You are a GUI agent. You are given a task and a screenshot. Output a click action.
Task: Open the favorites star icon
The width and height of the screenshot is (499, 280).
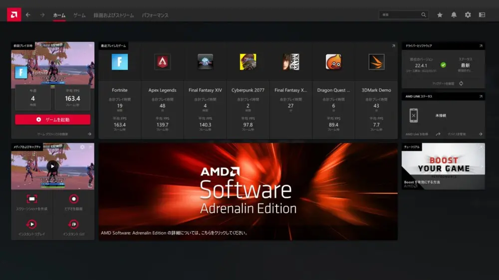[440, 15]
